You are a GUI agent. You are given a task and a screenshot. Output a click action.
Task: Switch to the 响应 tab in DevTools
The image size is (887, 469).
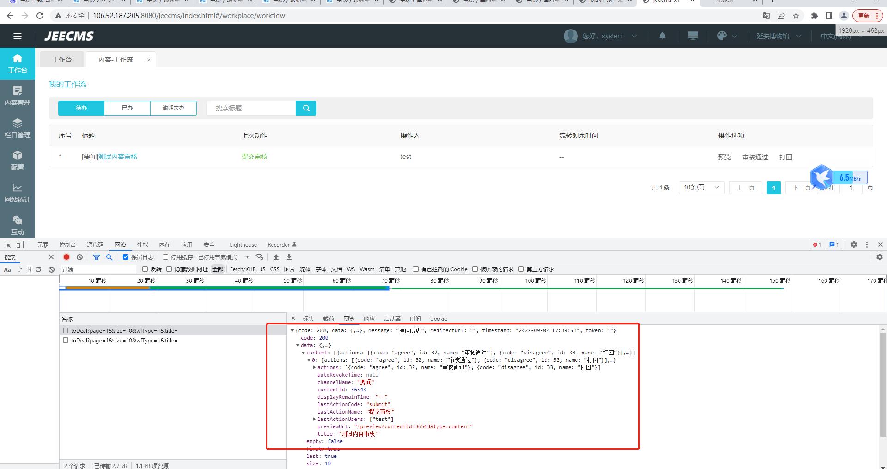tap(369, 318)
